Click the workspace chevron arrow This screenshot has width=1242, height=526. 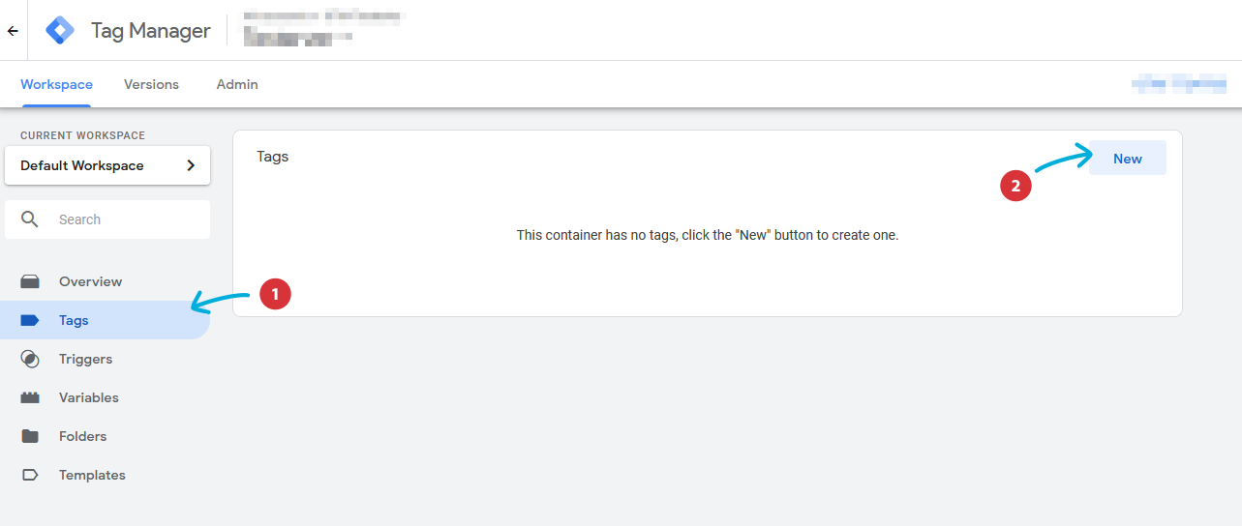pos(190,165)
